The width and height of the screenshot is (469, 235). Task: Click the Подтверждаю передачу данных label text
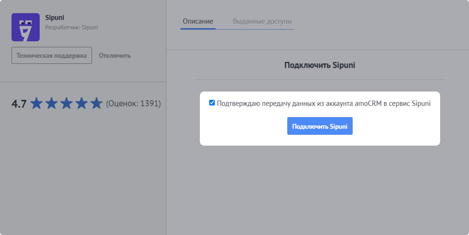[324, 103]
